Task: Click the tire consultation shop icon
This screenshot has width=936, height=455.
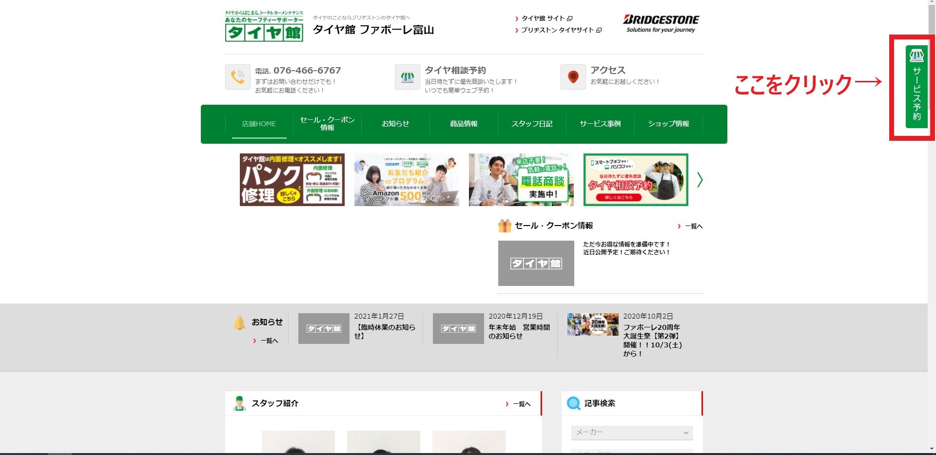Action: coord(408,77)
